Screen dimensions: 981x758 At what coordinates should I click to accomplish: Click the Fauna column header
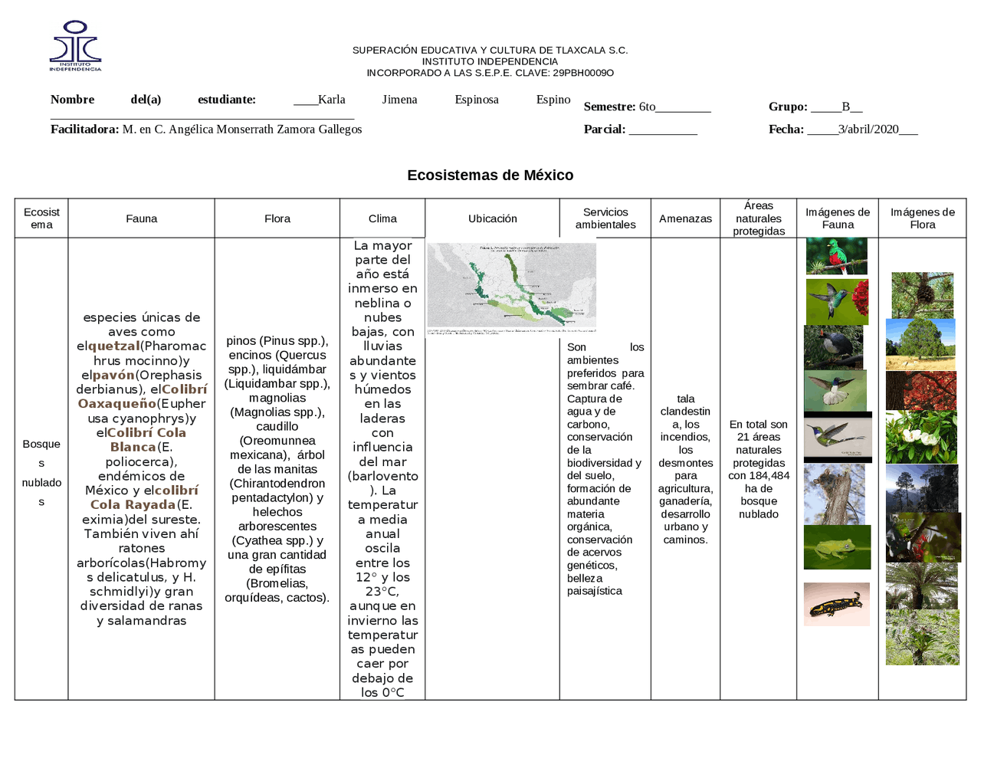[141, 218]
